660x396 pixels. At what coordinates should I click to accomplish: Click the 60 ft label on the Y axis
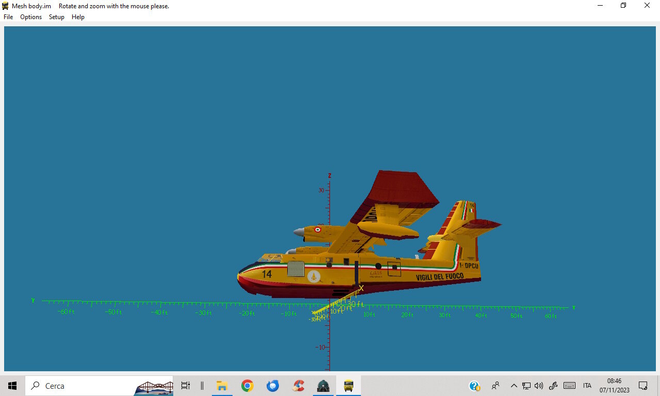tap(551, 316)
